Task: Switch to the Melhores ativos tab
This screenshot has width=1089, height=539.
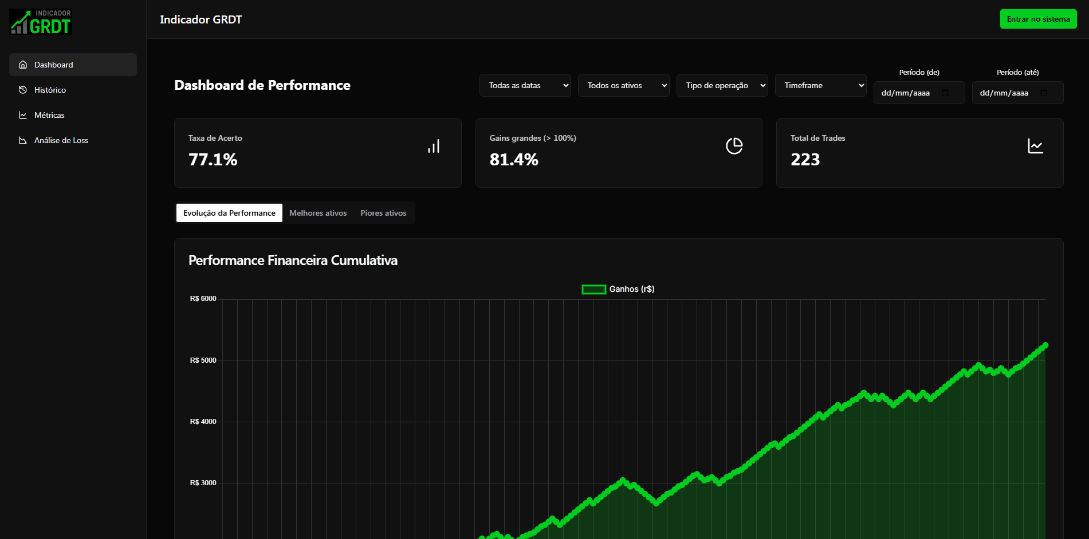Action: pyautogui.click(x=318, y=213)
